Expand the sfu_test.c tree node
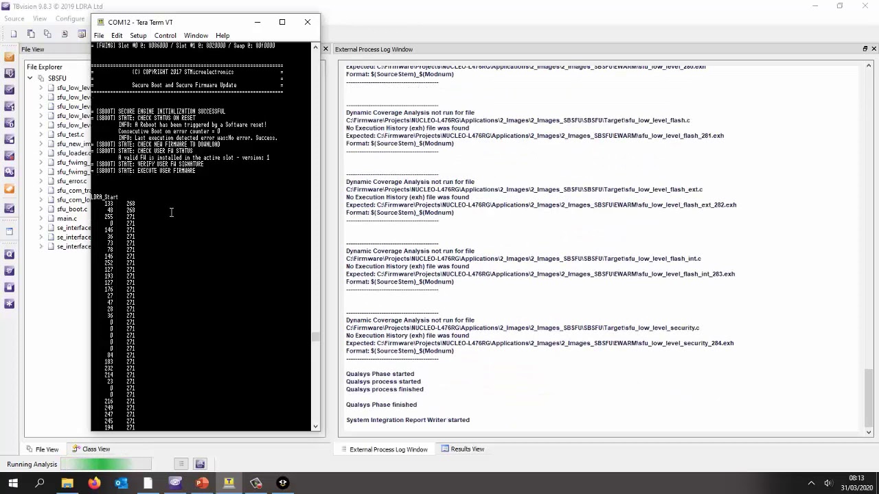This screenshot has height=494, width=879. point(41,134)
